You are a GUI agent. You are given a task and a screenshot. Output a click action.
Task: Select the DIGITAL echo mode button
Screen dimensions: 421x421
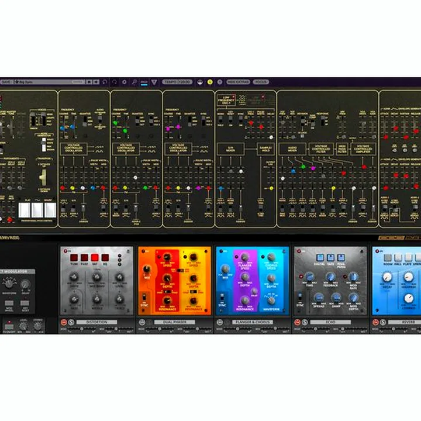pos(320,258)
